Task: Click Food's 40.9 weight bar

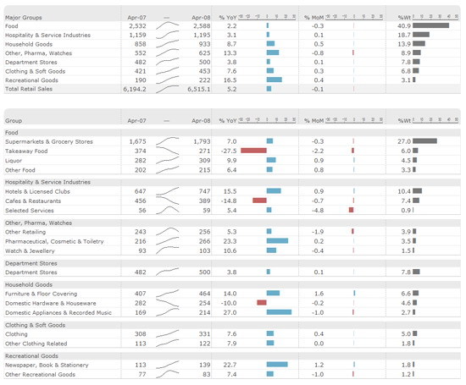Action: pyautogui.click(x=430, y=25)
